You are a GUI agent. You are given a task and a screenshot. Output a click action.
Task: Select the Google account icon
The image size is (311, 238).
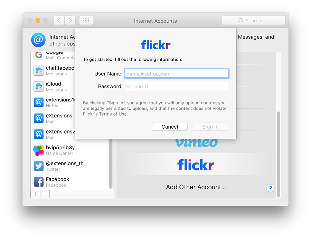(39, 55)
